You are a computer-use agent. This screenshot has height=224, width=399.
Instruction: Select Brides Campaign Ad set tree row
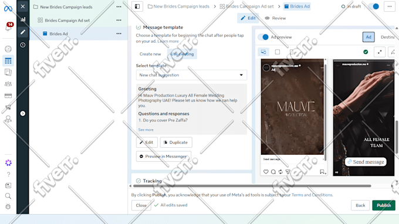coord(79,20)
